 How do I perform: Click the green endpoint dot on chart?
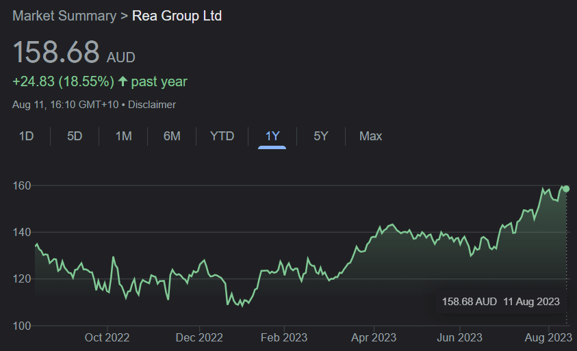click(x=566, y=189)
